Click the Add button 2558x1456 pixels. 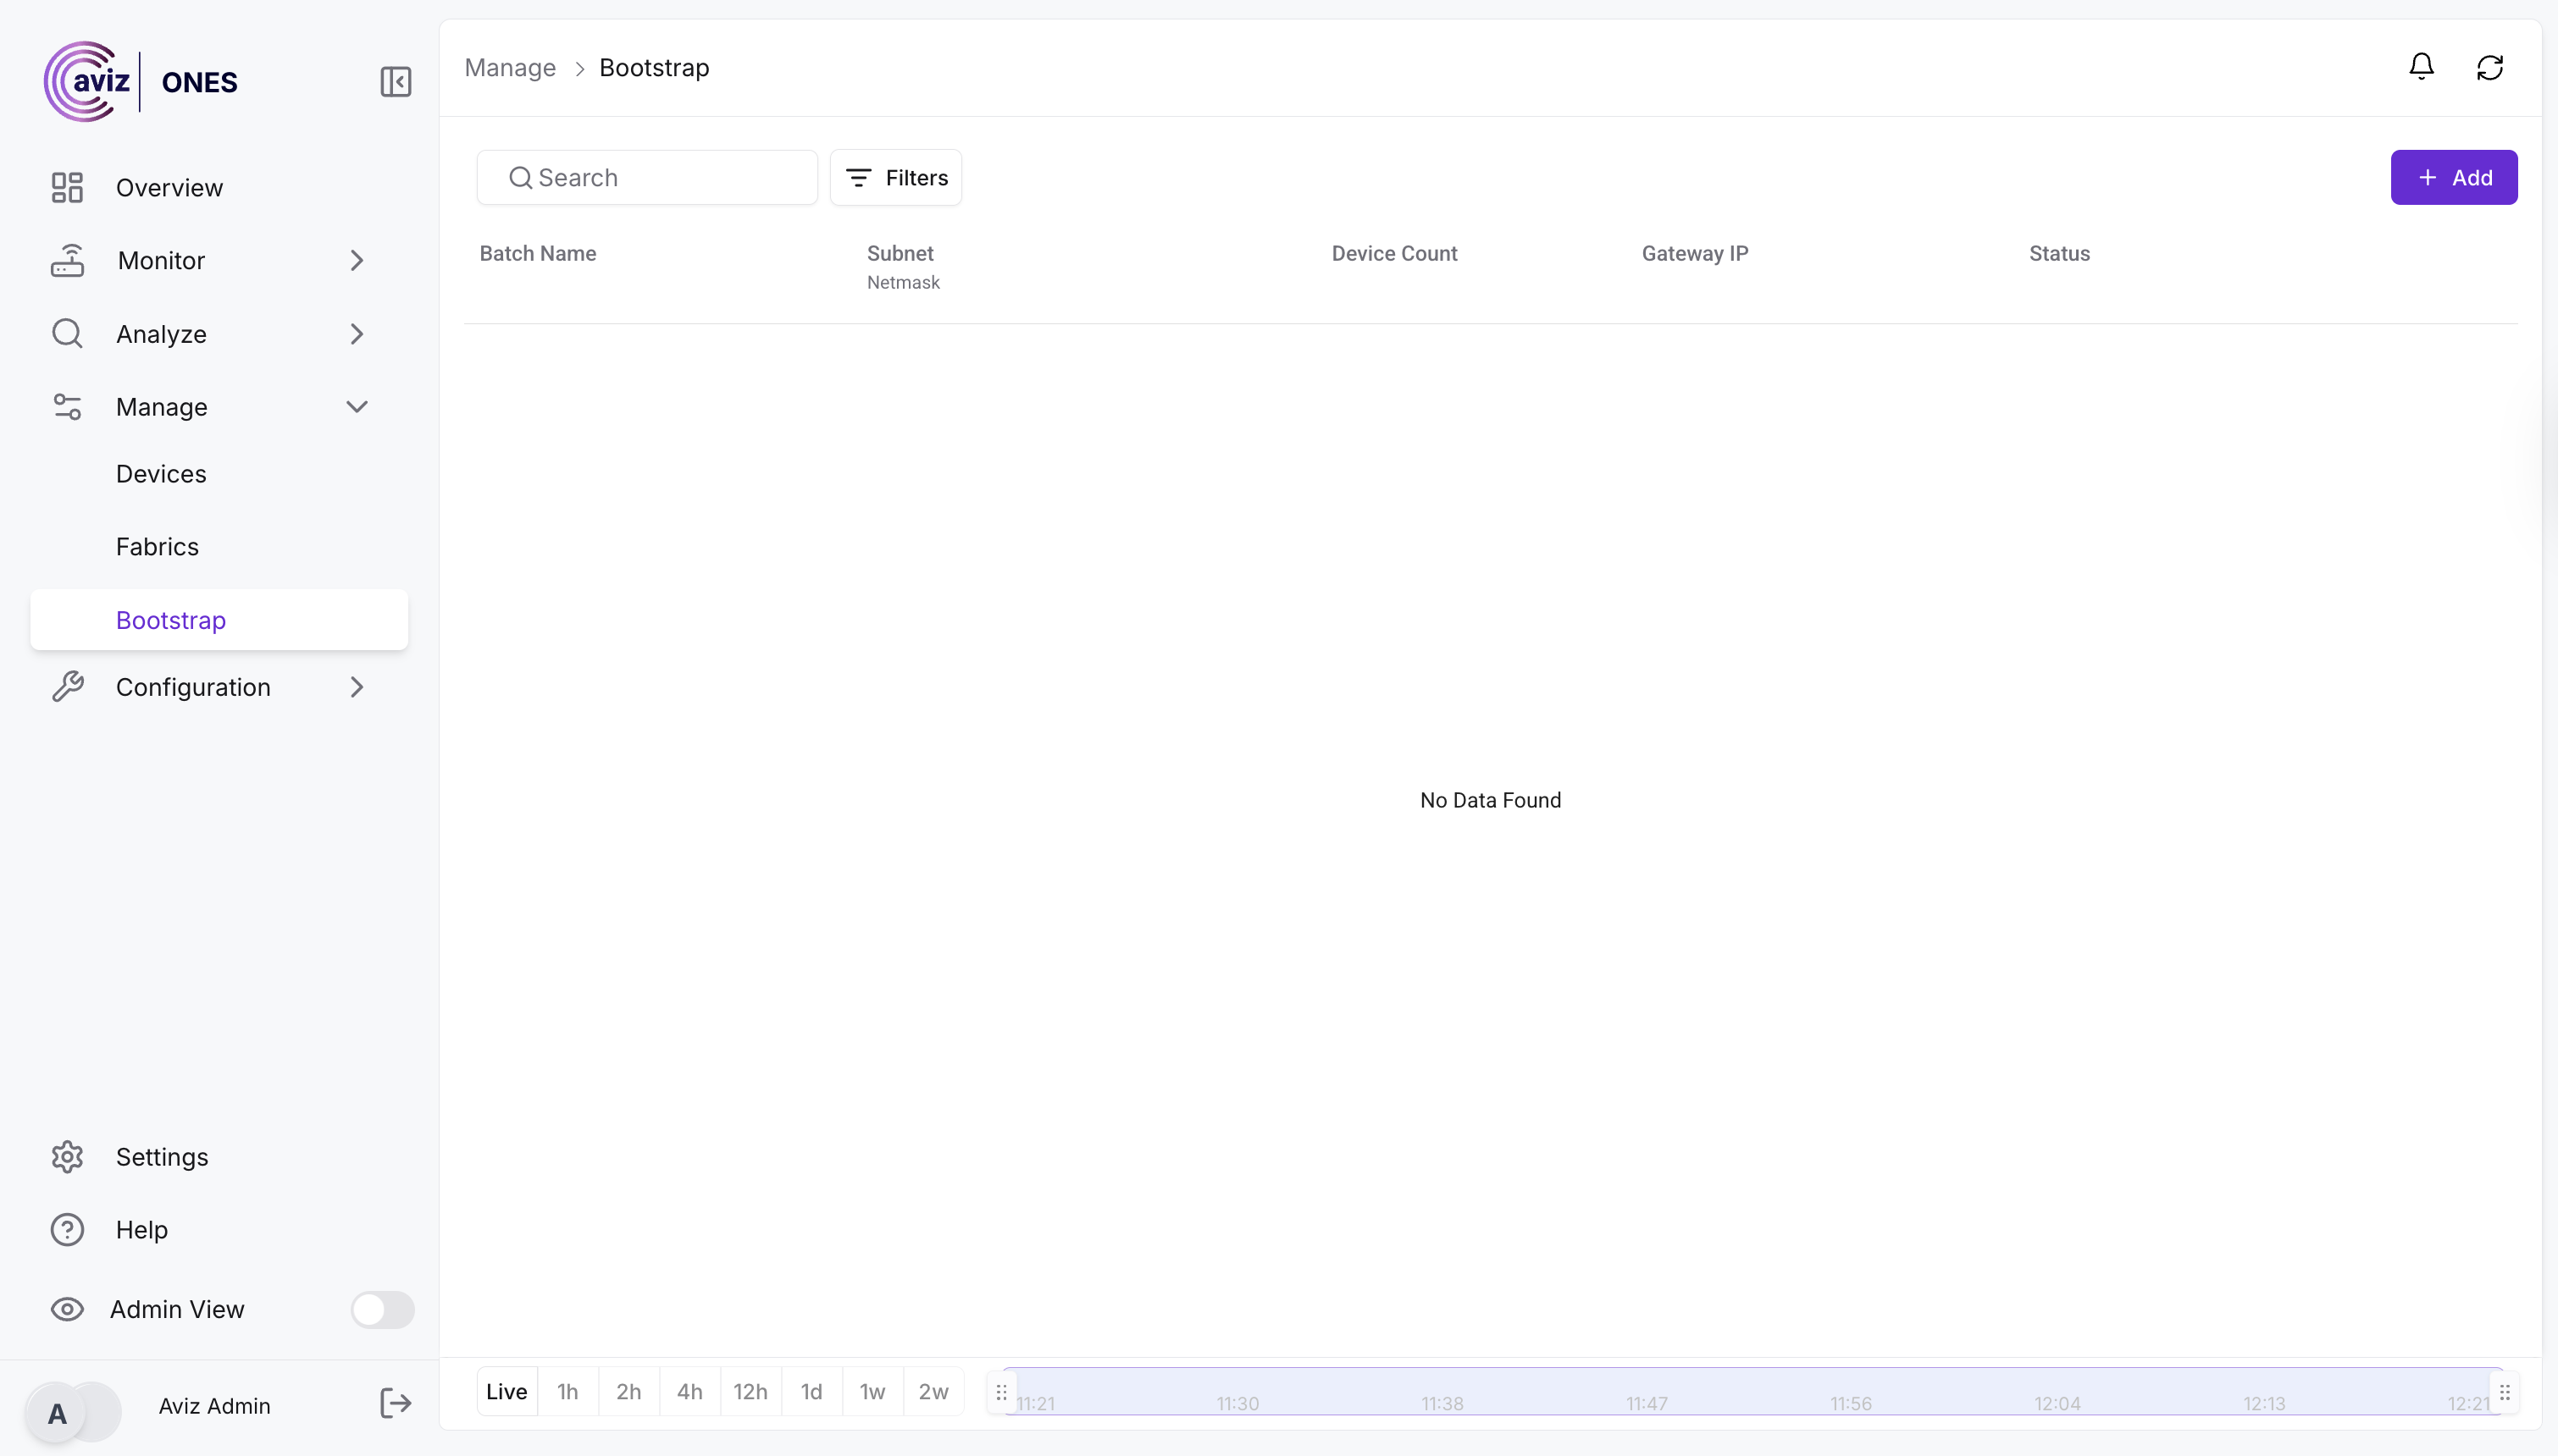click(2453, 178)
